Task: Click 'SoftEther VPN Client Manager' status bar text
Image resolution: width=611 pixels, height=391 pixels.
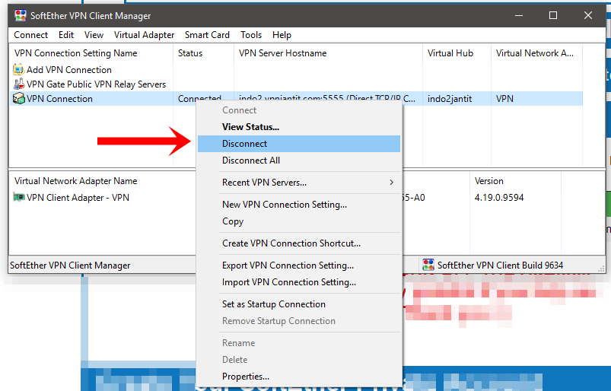Action: [x=70, y=265]
